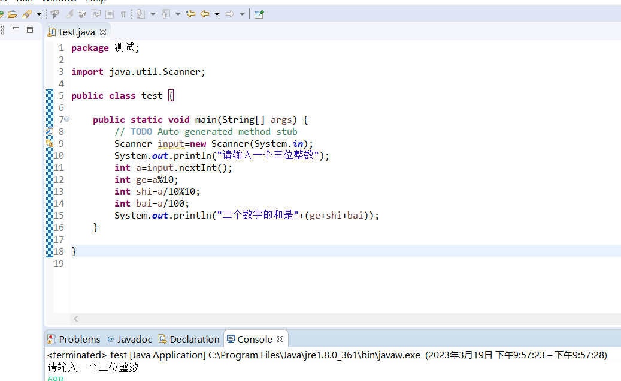Click the string "三个数字的和是" on line 15
The image size is (621, 381).
click(x=258, y=215)
